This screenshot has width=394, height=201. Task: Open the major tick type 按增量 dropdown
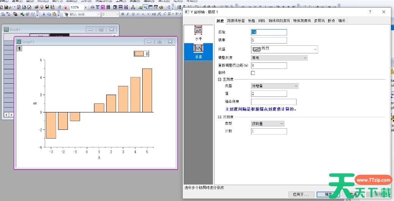pos(275,86)
